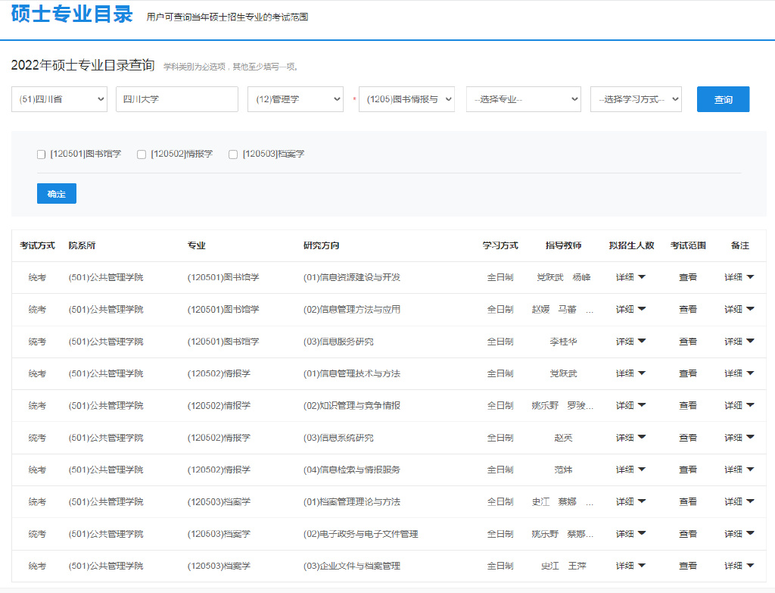Open the 选择学习方式 study mode dropdown
Image resolution: width=775 pixels, height=593 pixels.
635,98
